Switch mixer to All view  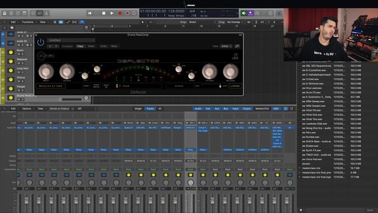tap(160, 109)
